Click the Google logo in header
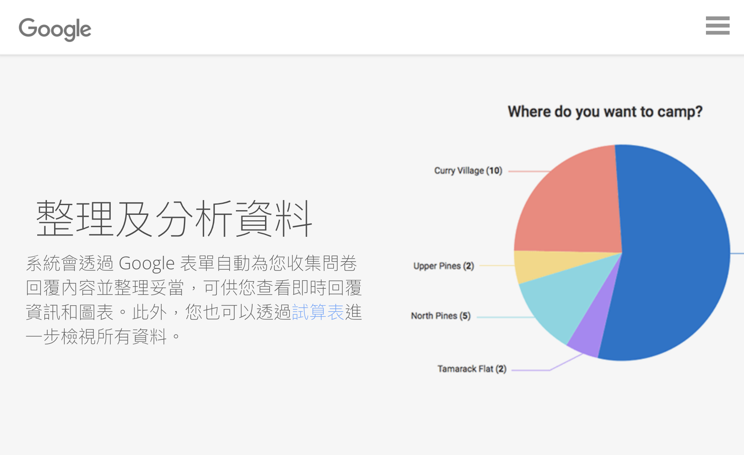 click(55, 29)
